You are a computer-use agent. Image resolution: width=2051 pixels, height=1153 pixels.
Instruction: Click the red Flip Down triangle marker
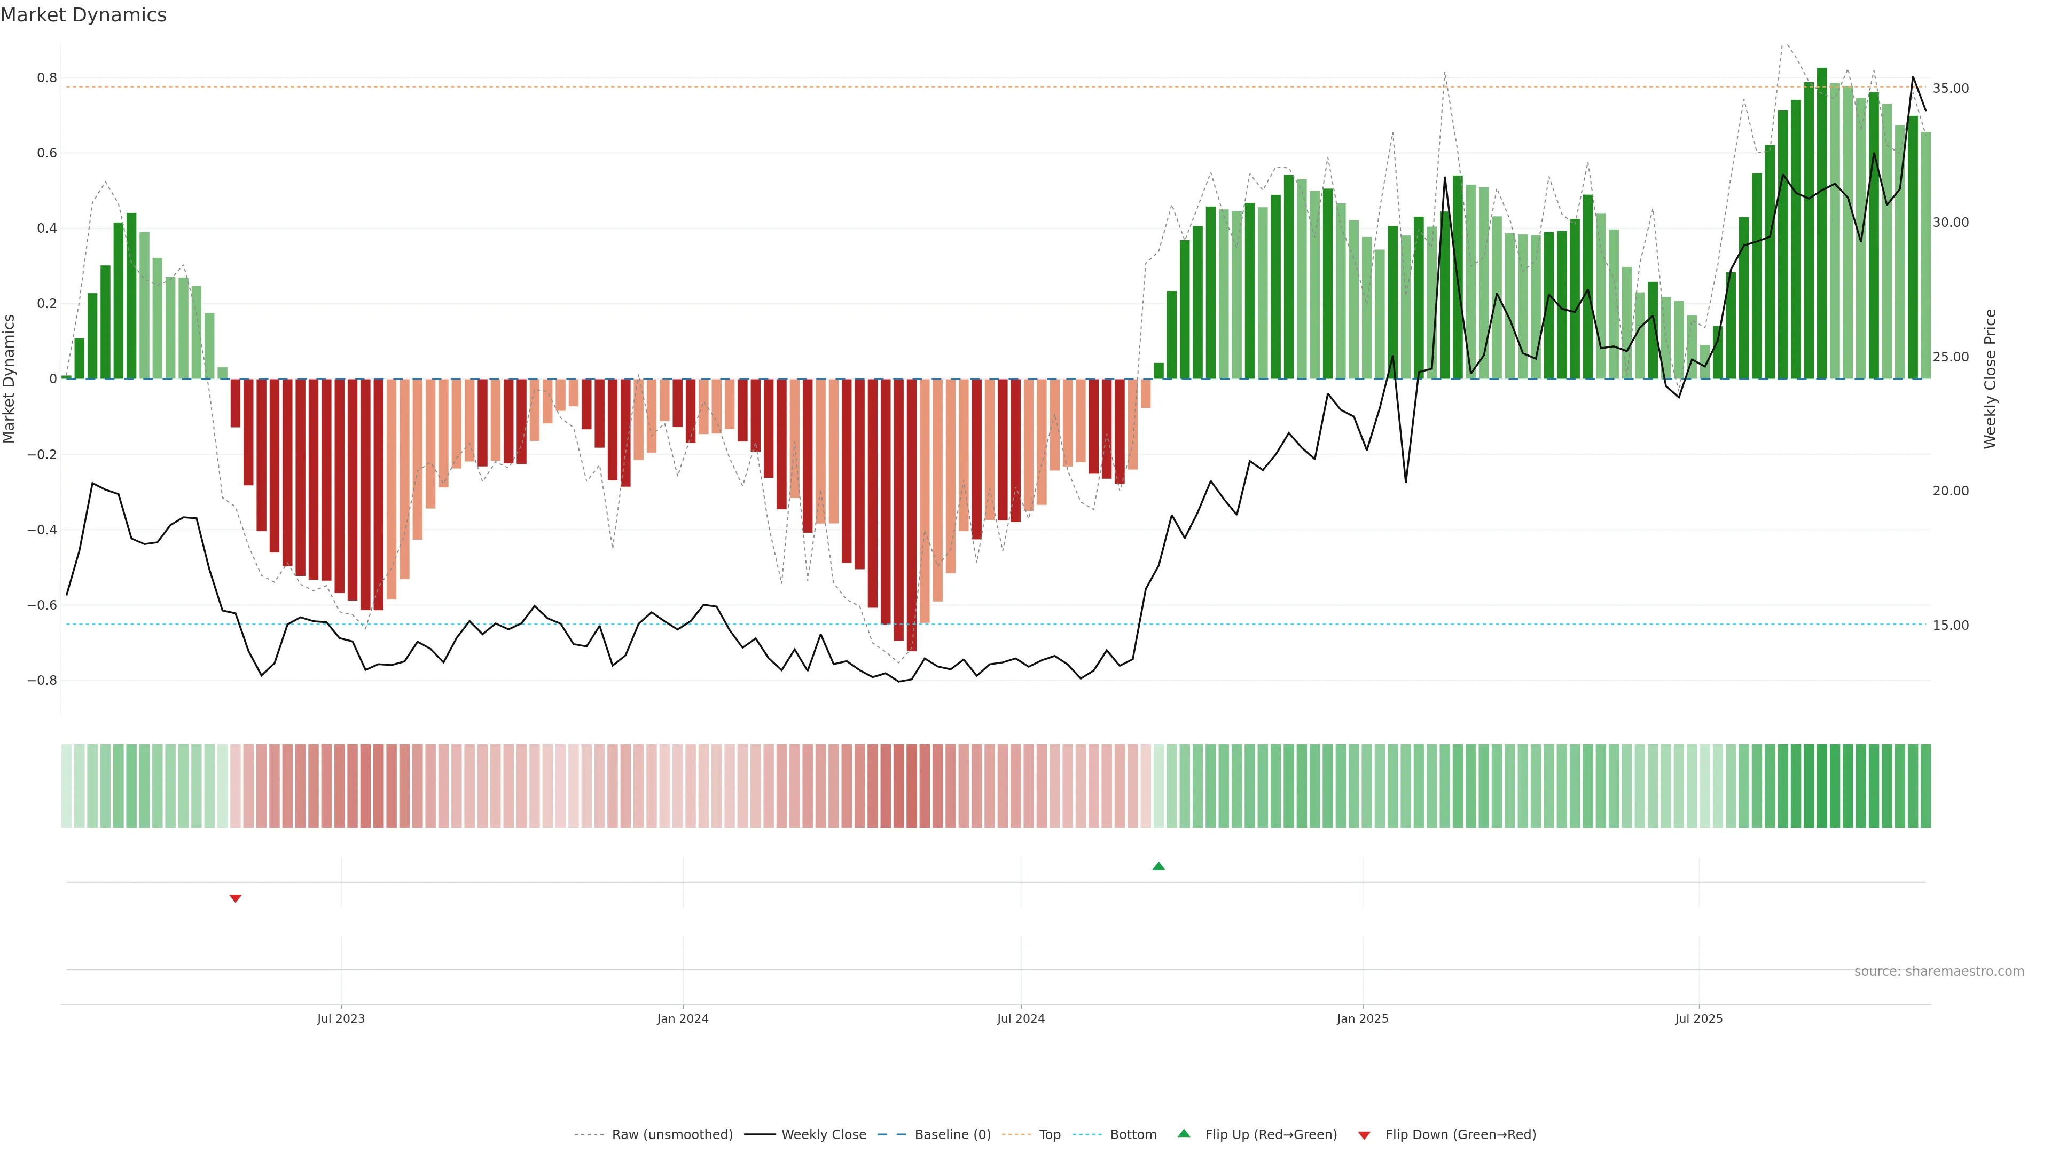tap(235, 898)
